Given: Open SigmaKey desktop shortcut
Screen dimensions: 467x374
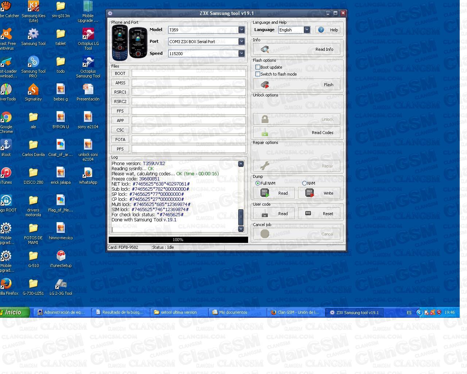Looking at the screenshot, I should (33, 92).
